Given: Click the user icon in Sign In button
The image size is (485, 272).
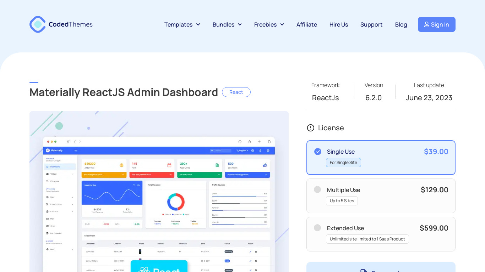Looking at the screenshot, I should click(427, 24).
